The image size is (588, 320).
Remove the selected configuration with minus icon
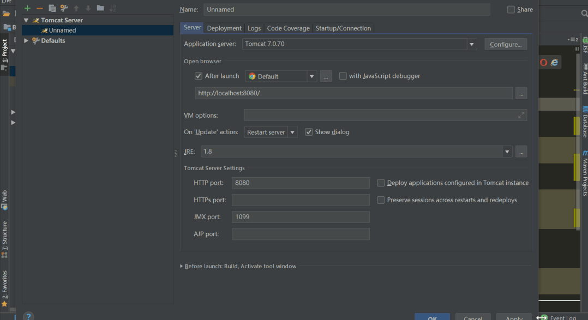click(x=39, y=8)
